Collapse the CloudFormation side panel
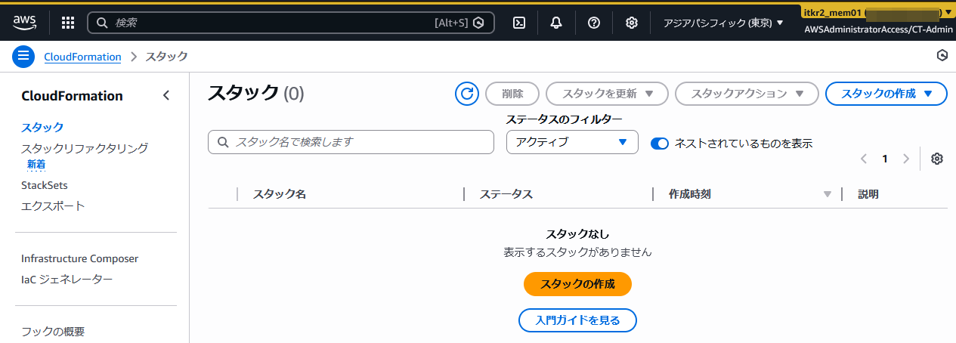956x343 pixels. (166, 95)
